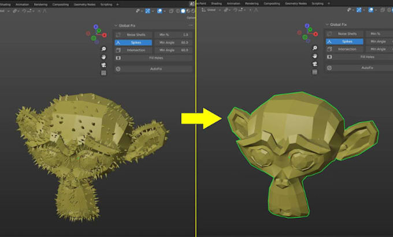The height and width of the screenshot is (237, 393).
Task: Click proportional falloff curve icon in left header
Action: point(45,11)
